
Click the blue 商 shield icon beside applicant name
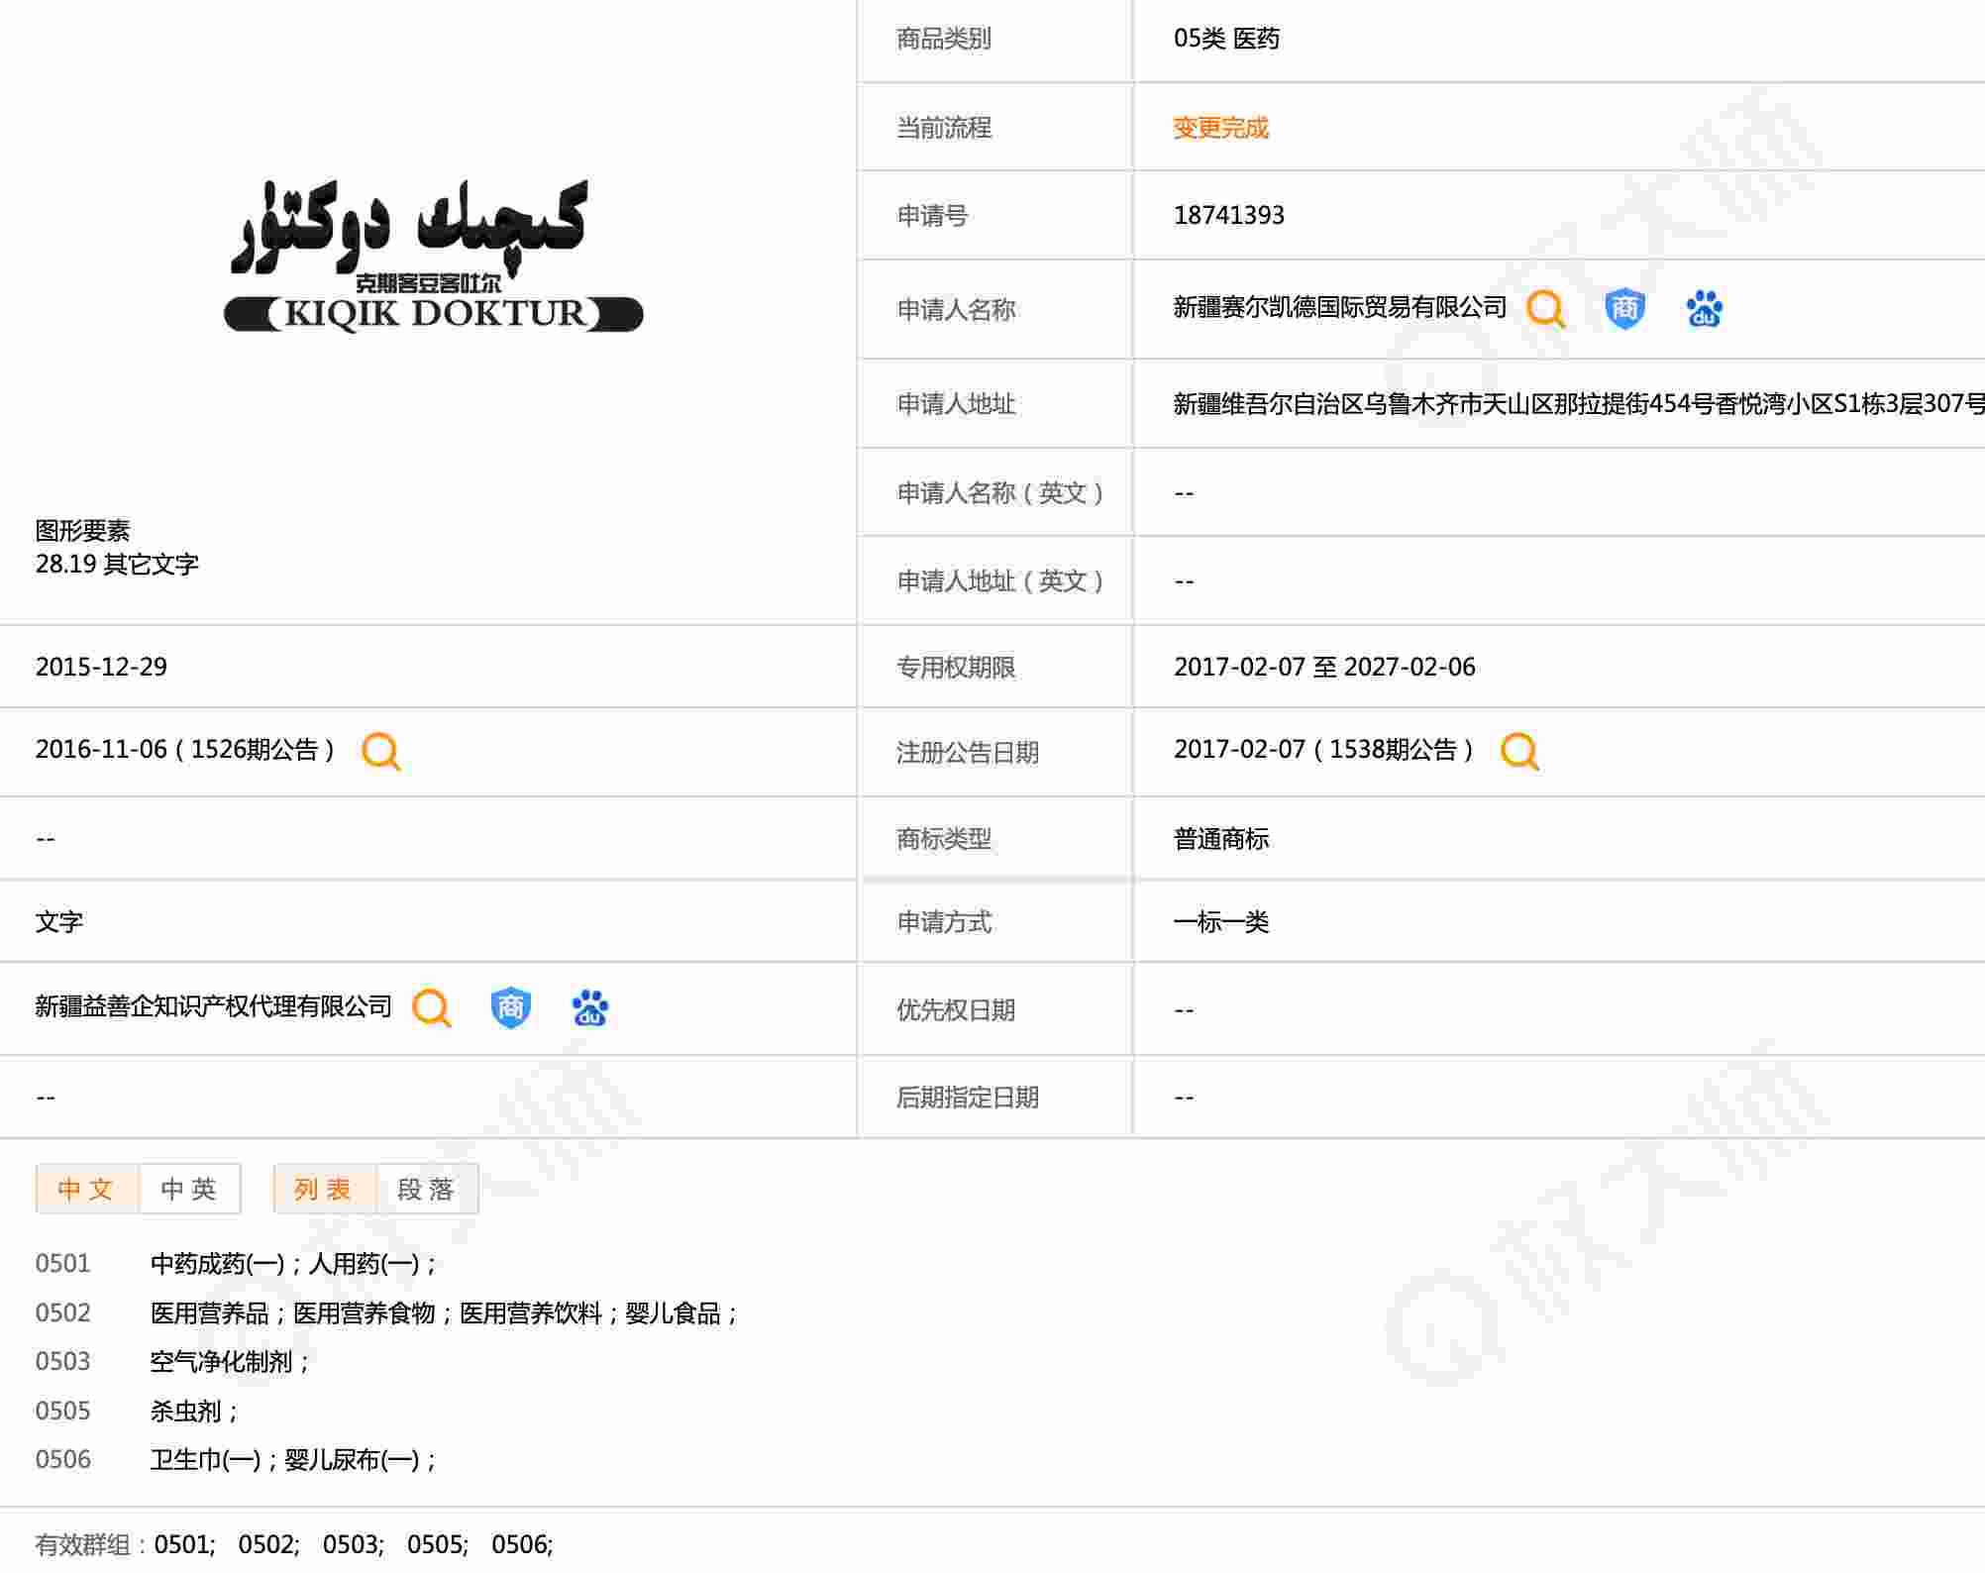click(x=1624, y=309)
